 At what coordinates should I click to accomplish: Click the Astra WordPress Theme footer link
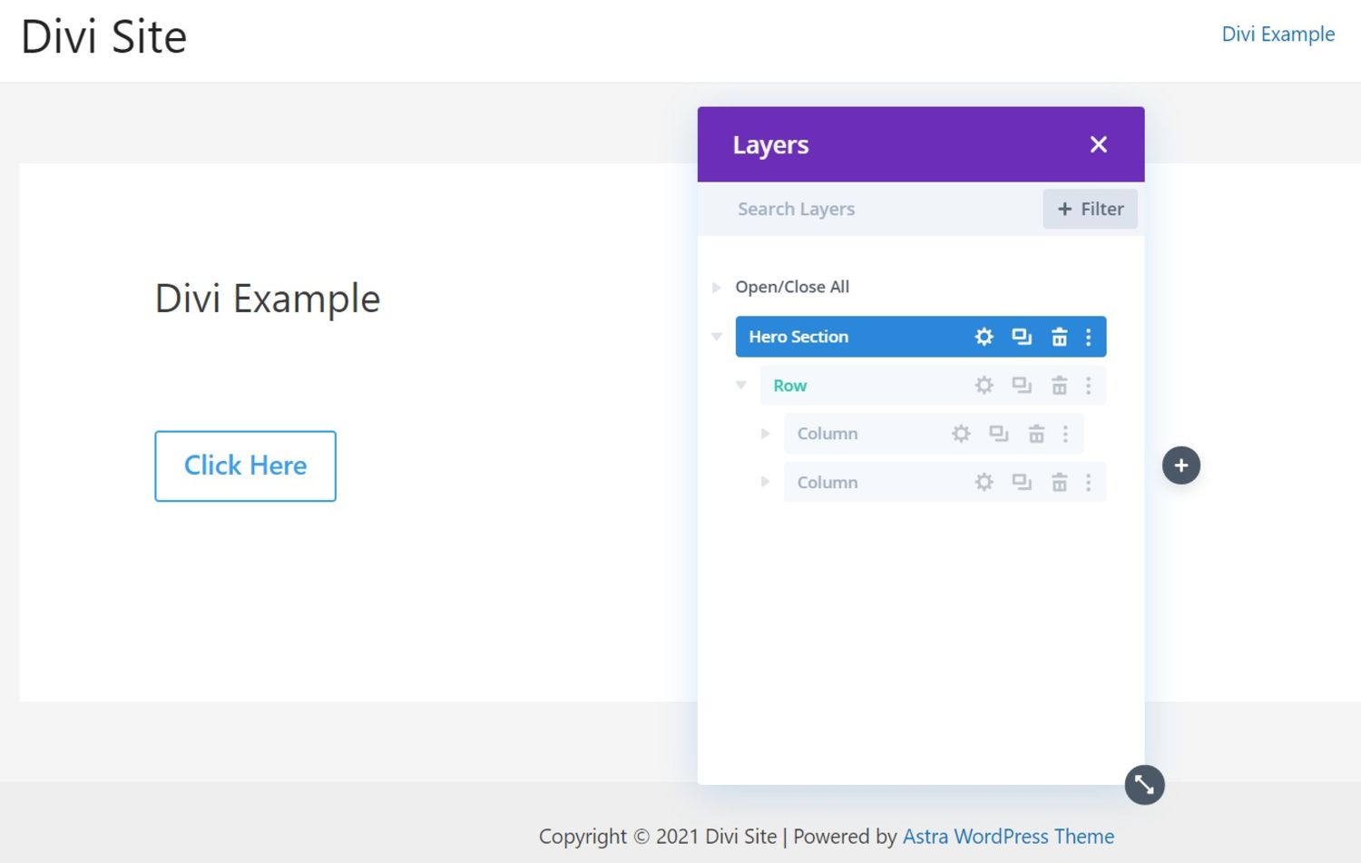point(1009,836)
